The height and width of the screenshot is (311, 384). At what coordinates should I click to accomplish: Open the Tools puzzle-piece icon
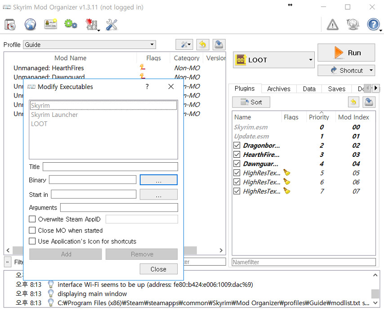(91, 24)
